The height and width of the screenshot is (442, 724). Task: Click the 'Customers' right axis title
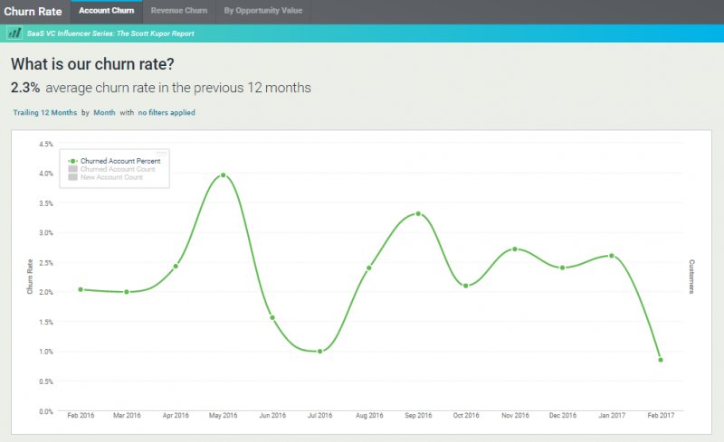[691, 277]
